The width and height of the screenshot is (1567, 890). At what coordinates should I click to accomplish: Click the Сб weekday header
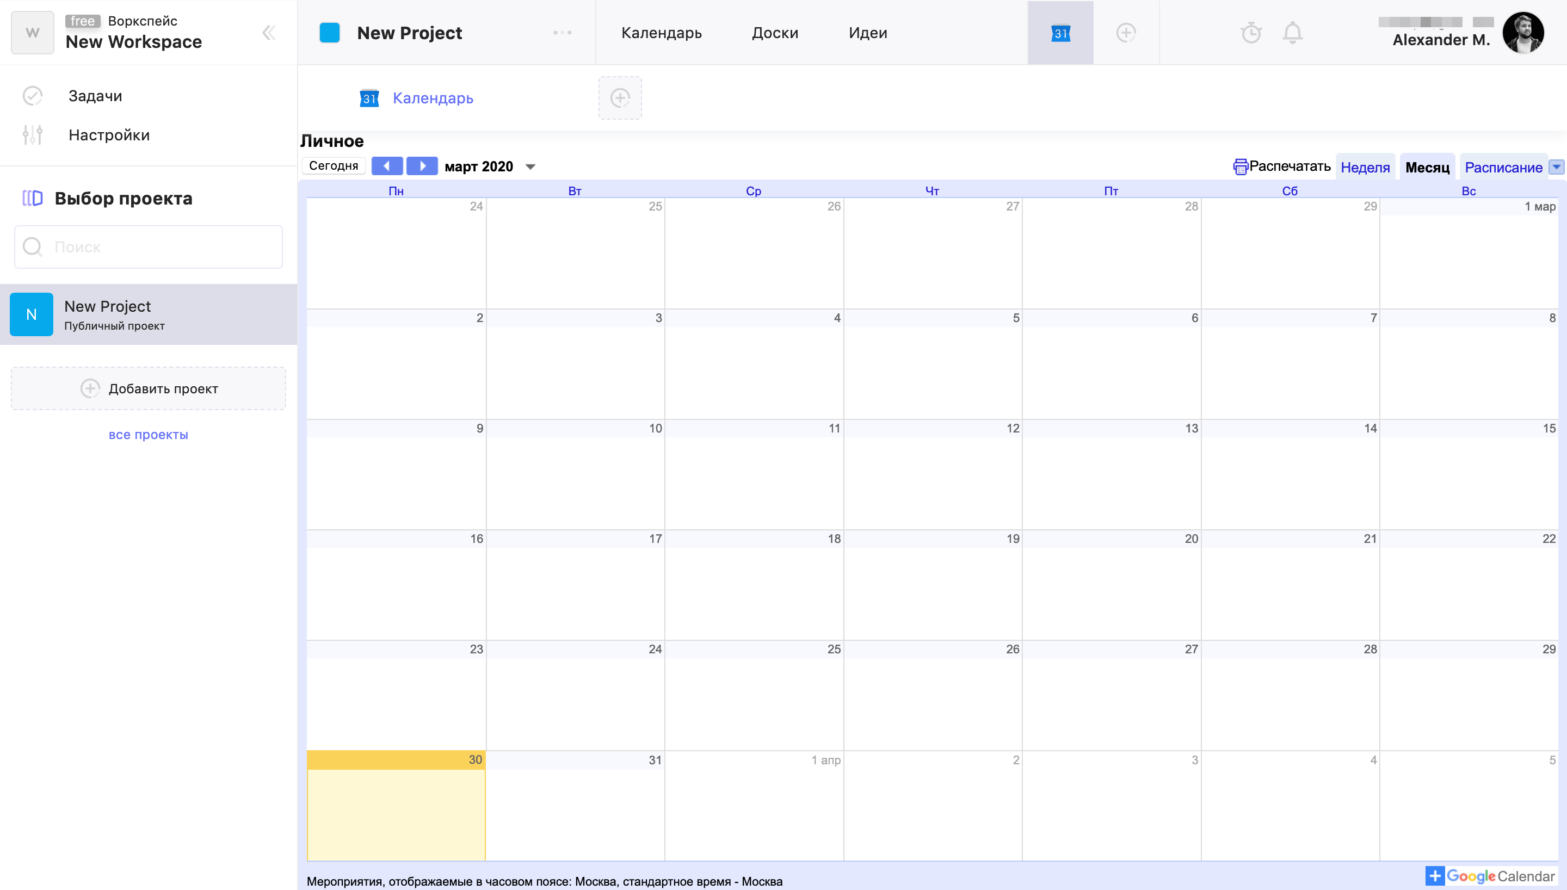click(x=1290, y=191)
